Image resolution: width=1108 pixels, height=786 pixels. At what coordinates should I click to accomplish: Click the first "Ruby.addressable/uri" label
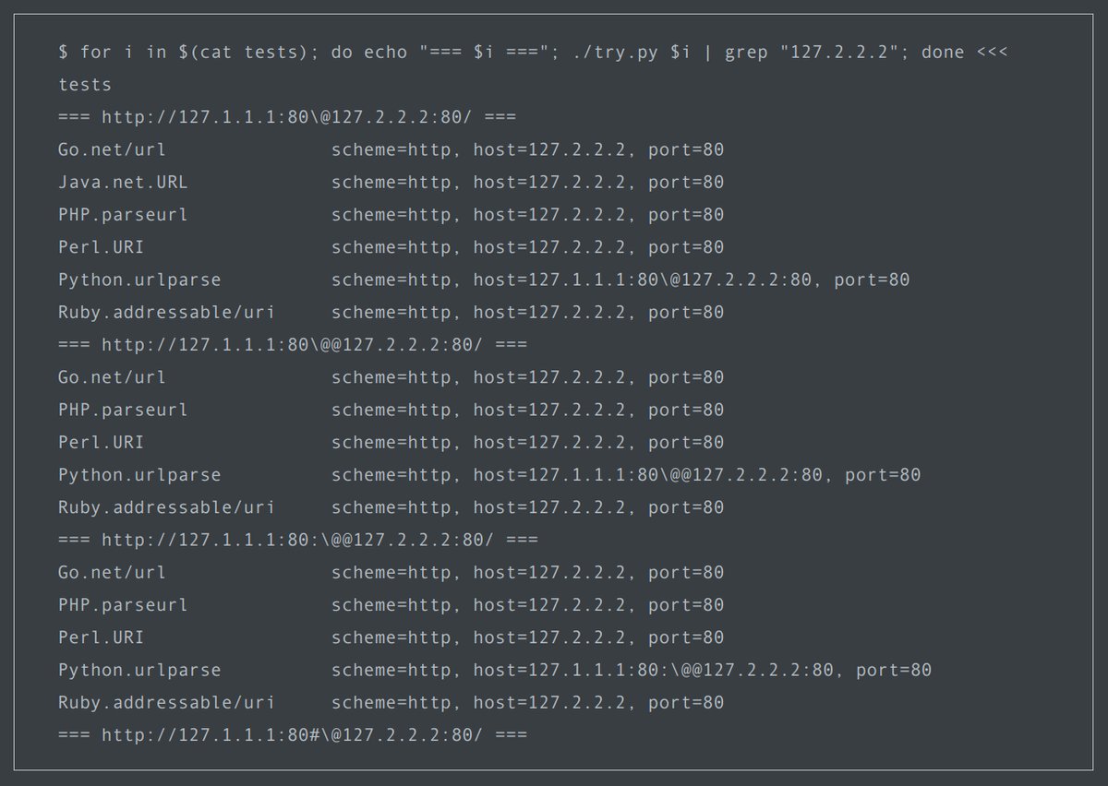[166, 312]
